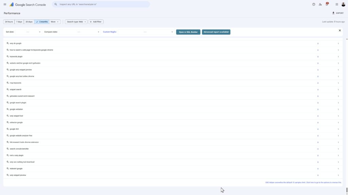Open the More date options menu
This screenshot has height=195, width=348.
(x=54, y=21)
